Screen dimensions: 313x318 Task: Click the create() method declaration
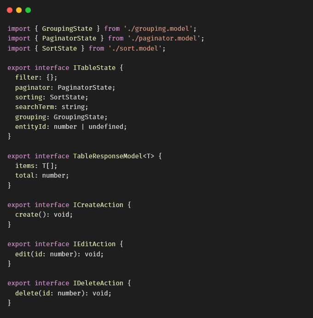(31, 214)
